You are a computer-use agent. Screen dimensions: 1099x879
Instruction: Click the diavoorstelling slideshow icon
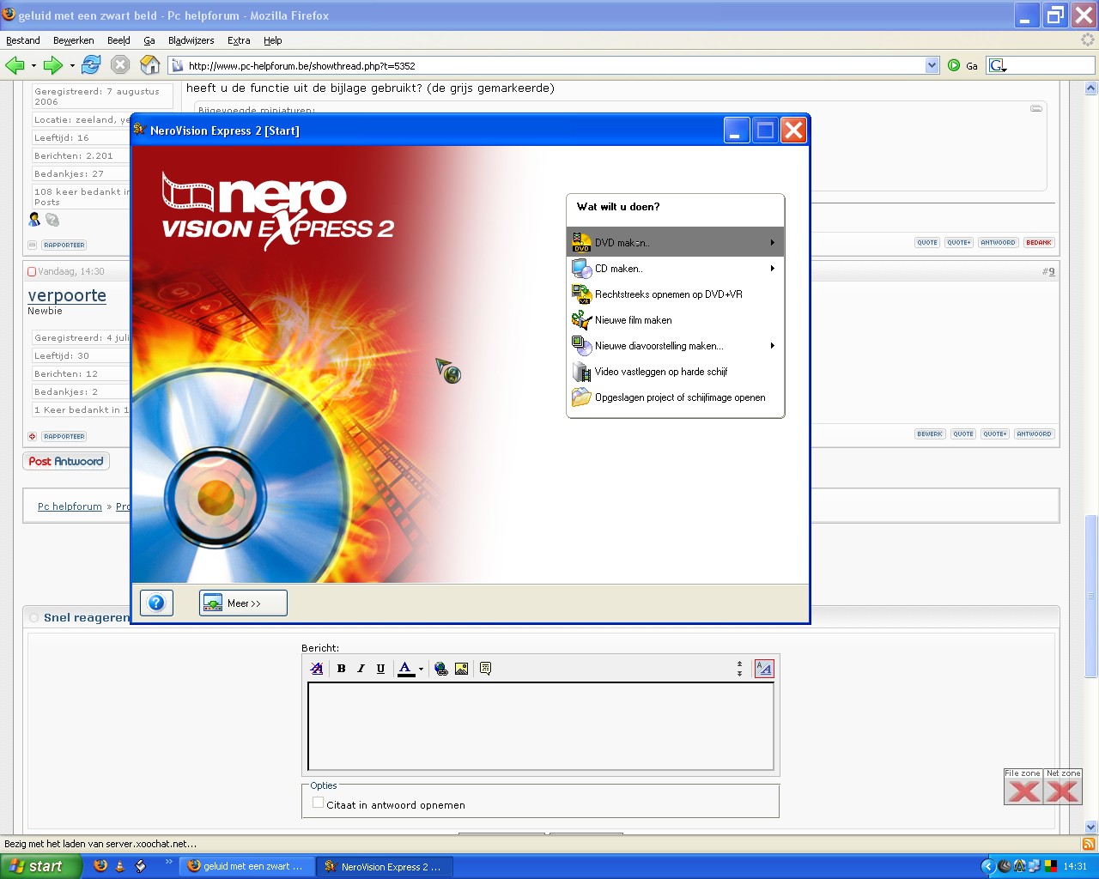point(581,346)
